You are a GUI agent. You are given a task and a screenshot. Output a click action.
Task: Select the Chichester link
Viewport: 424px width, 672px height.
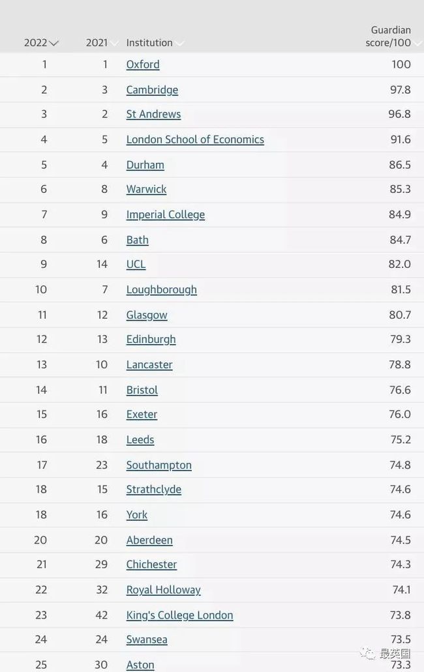click(151, 564)
